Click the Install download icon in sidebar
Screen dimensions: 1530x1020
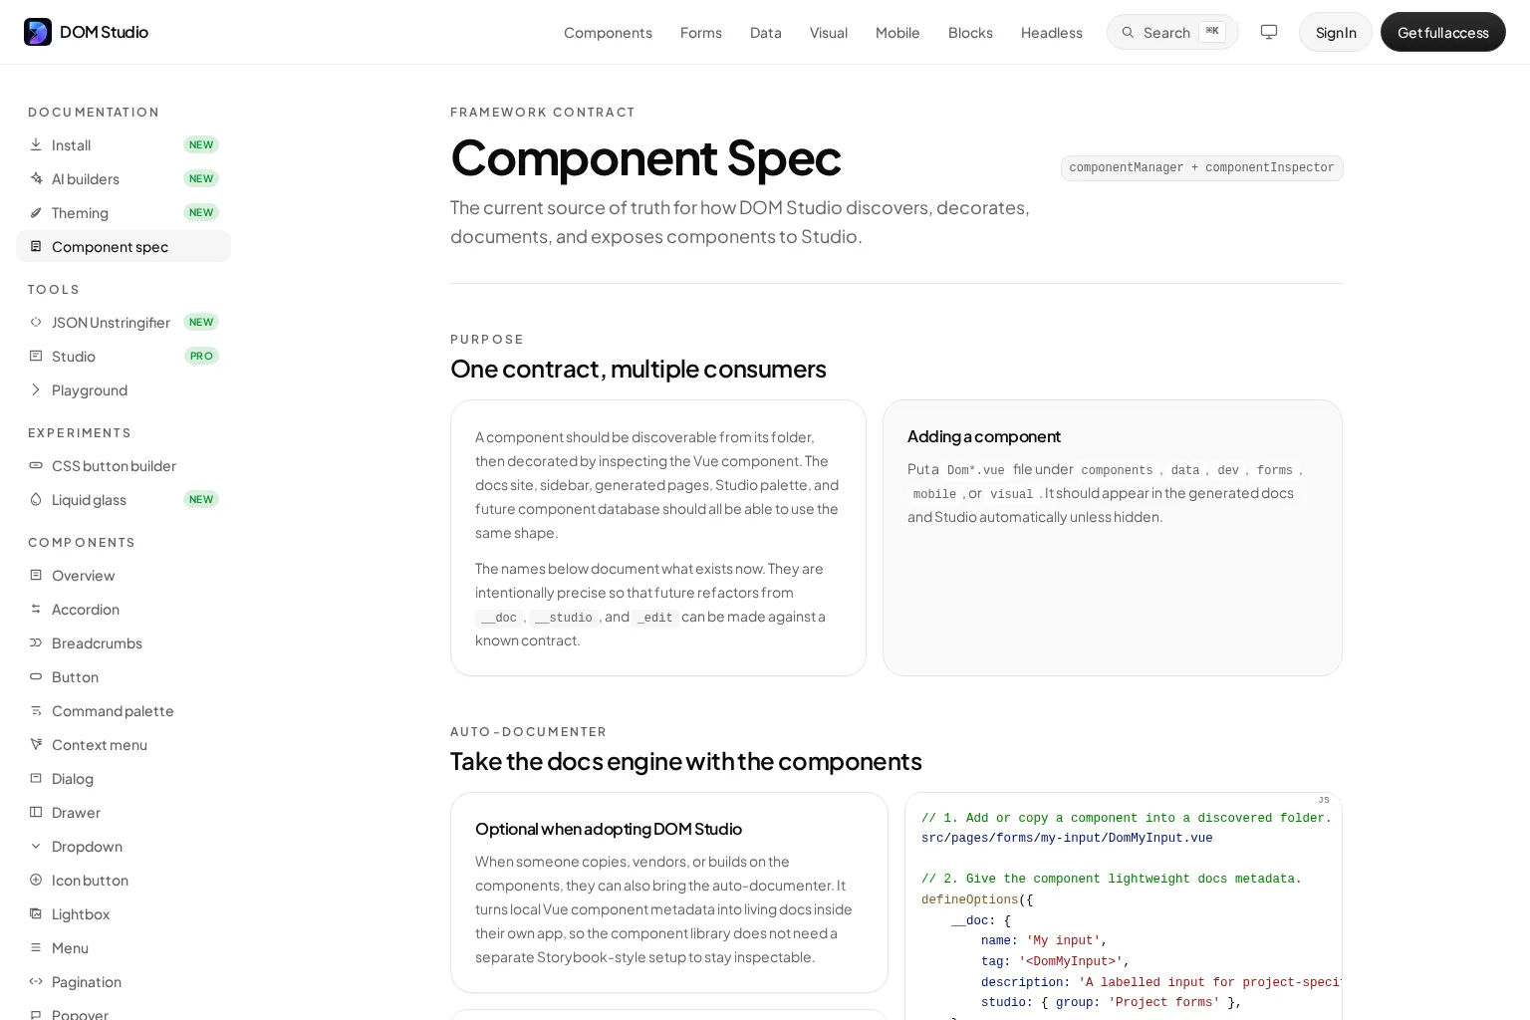36,144
